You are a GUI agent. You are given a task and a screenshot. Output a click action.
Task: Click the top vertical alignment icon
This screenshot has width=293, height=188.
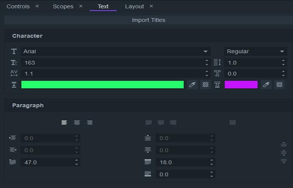(x=284, y=145)
